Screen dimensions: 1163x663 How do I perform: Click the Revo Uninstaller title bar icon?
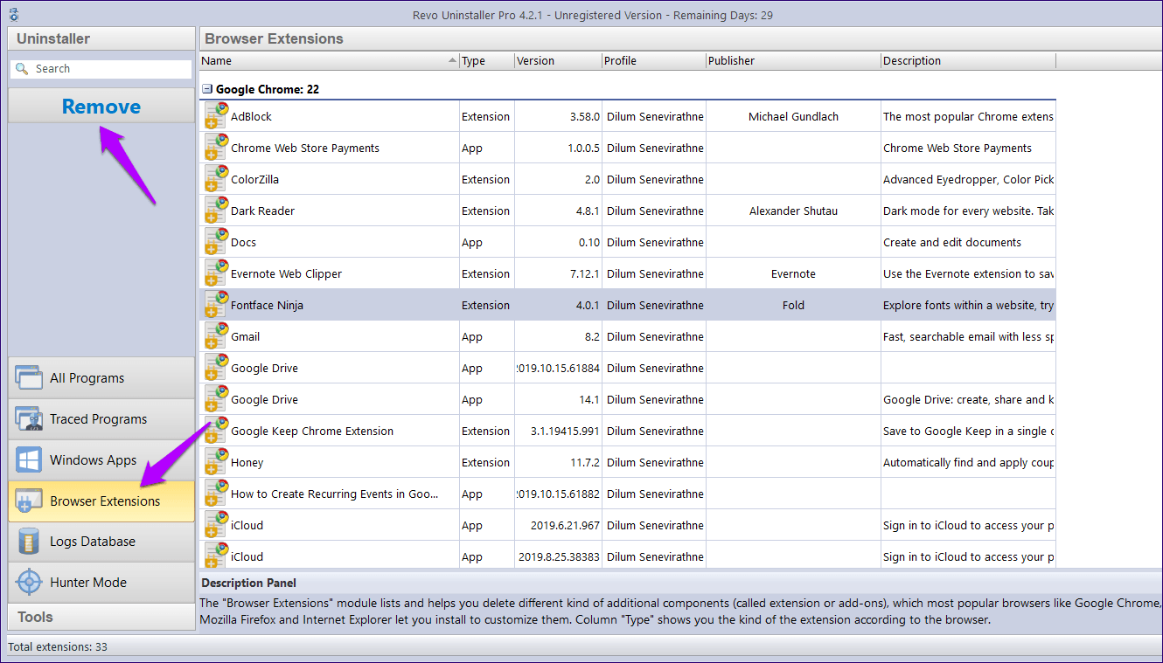12,15
